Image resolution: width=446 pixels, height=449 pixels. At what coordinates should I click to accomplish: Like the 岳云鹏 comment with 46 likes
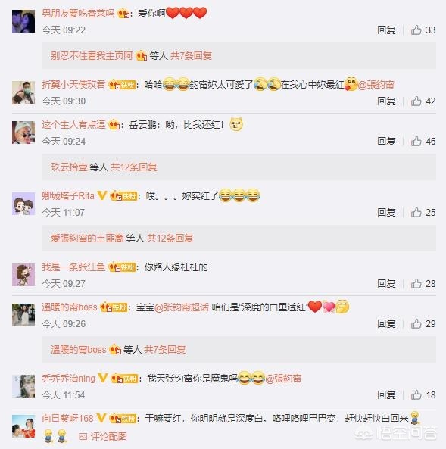coord(416,141)
